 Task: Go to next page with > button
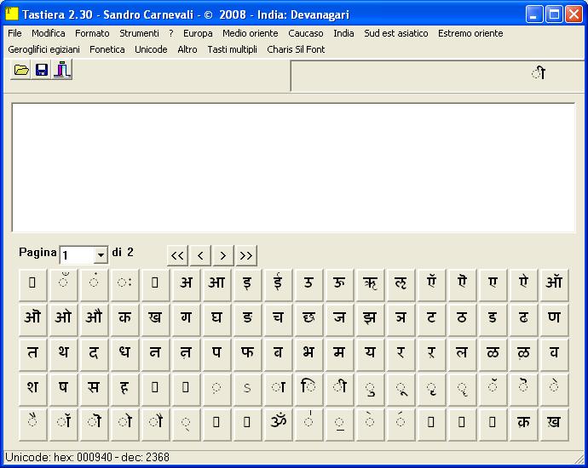point(223,256)
